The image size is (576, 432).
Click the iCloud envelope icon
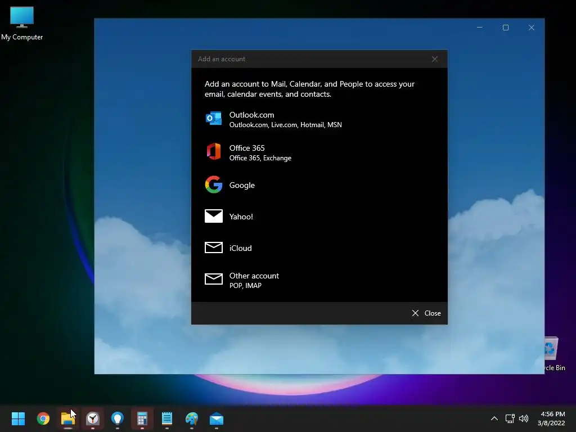point(213,247)
